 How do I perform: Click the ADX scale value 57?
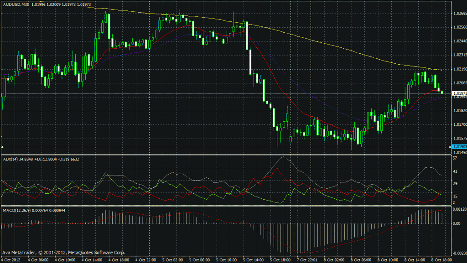pos(454,158)
